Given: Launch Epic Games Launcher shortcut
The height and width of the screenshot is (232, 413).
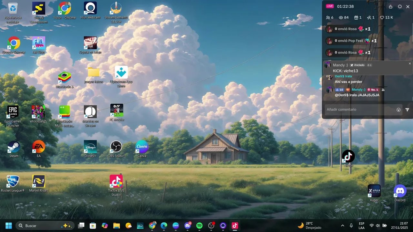Looking at the screenshot, I should [13, 117].
